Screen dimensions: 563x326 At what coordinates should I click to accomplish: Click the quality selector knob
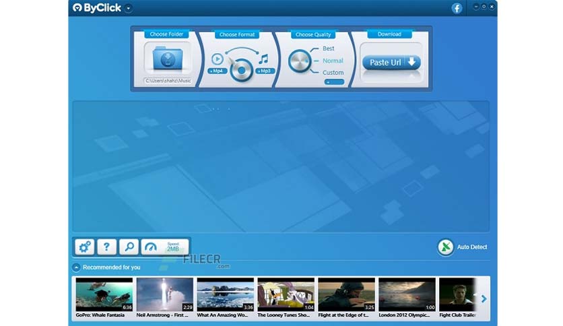(300, 61)
